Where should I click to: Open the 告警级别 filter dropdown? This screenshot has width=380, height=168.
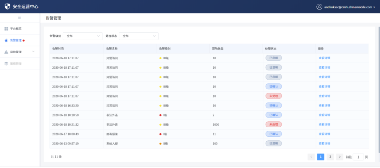tap(82, 36)
